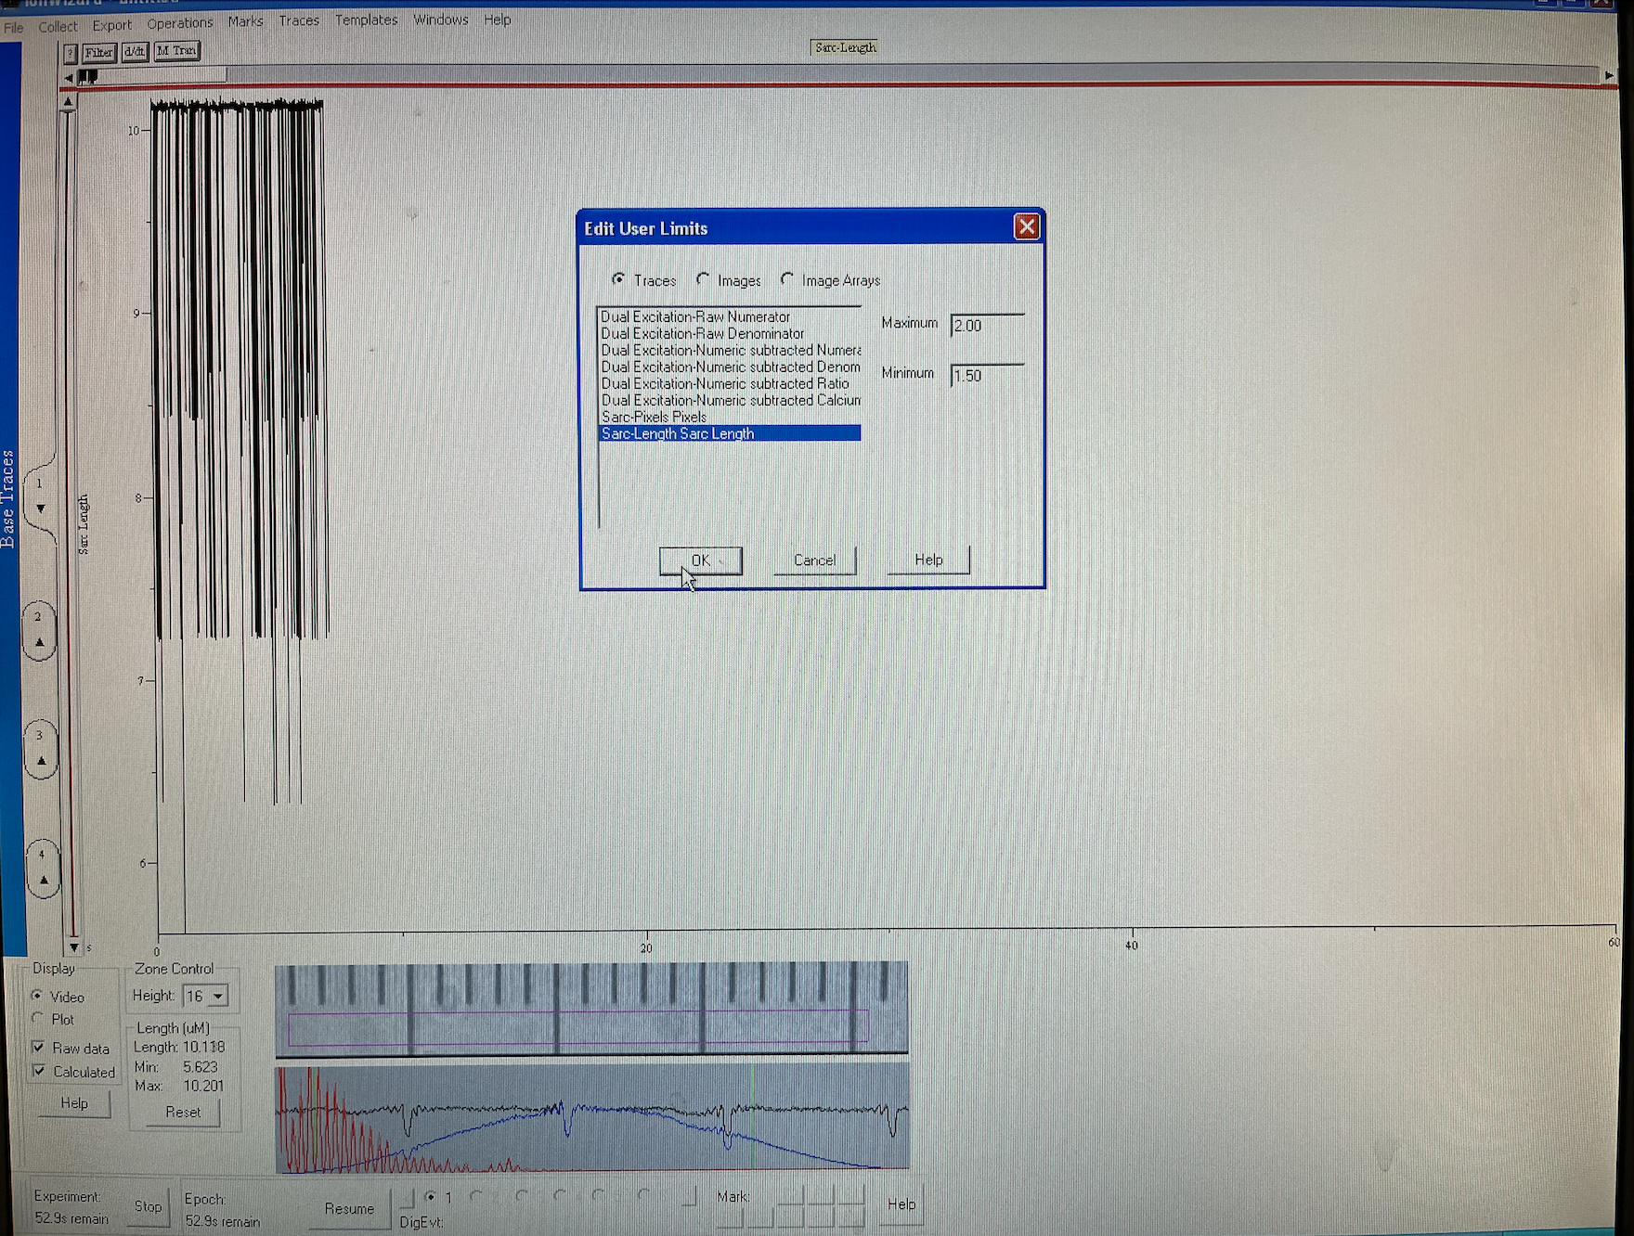Select the Images radio button

tap(704, 279)
